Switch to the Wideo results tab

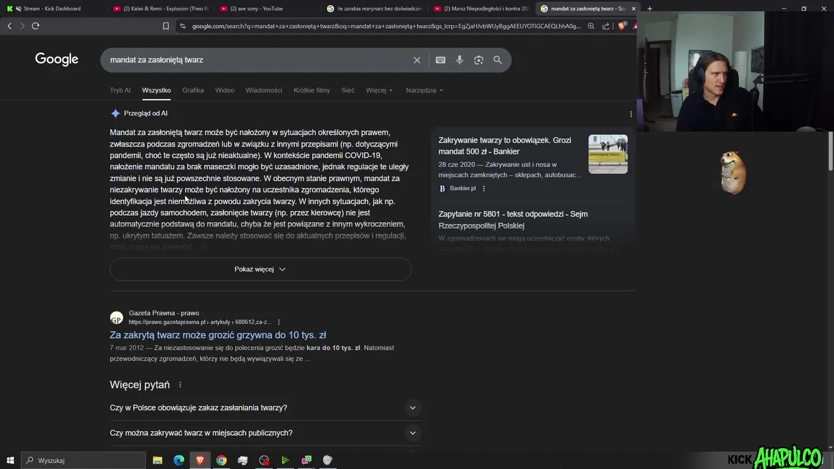(225, 91)
